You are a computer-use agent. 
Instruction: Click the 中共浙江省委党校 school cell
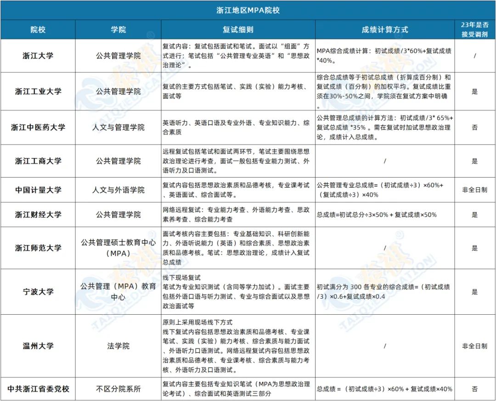click(x=38, y=389)
